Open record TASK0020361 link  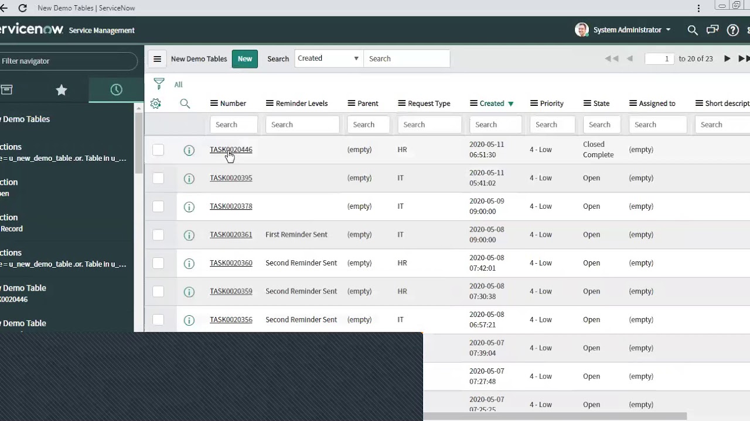pos(231,234)
